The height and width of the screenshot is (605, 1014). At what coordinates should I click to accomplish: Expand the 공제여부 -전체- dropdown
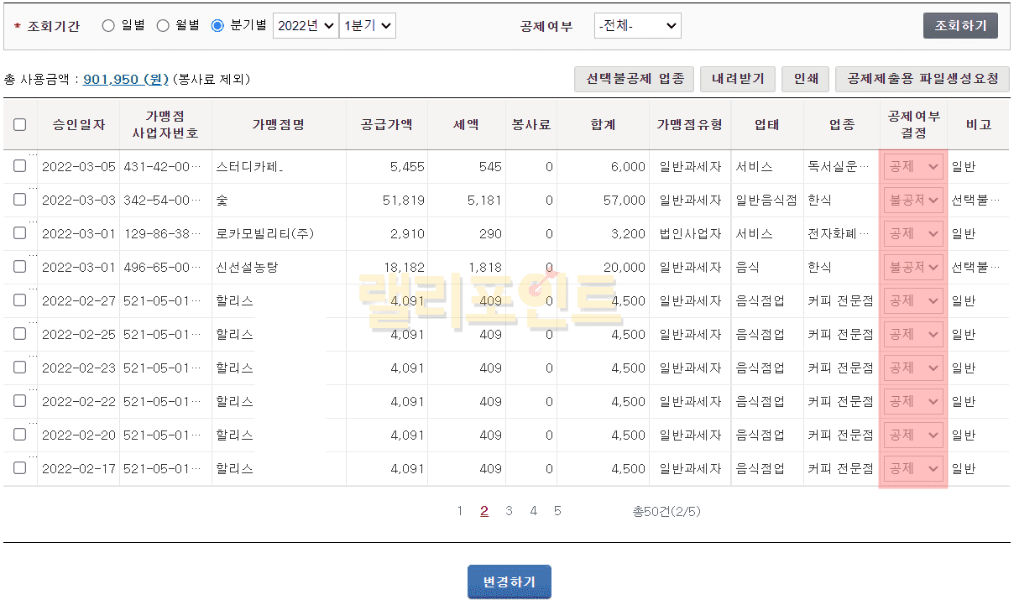coord(637,26)
